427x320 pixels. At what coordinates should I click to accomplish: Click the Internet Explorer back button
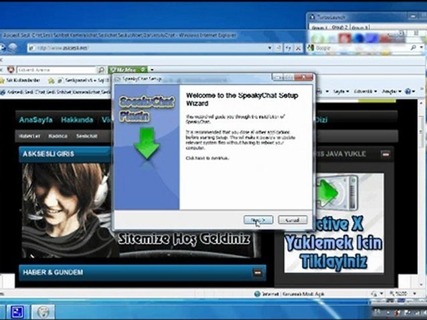point(3,48)
